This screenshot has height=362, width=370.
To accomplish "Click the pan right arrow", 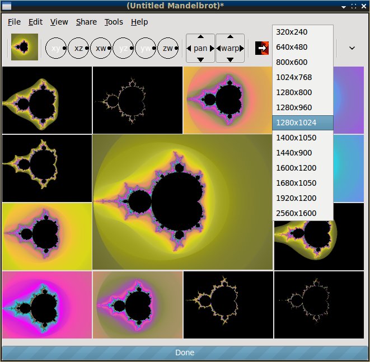I will tap(212, 48).
